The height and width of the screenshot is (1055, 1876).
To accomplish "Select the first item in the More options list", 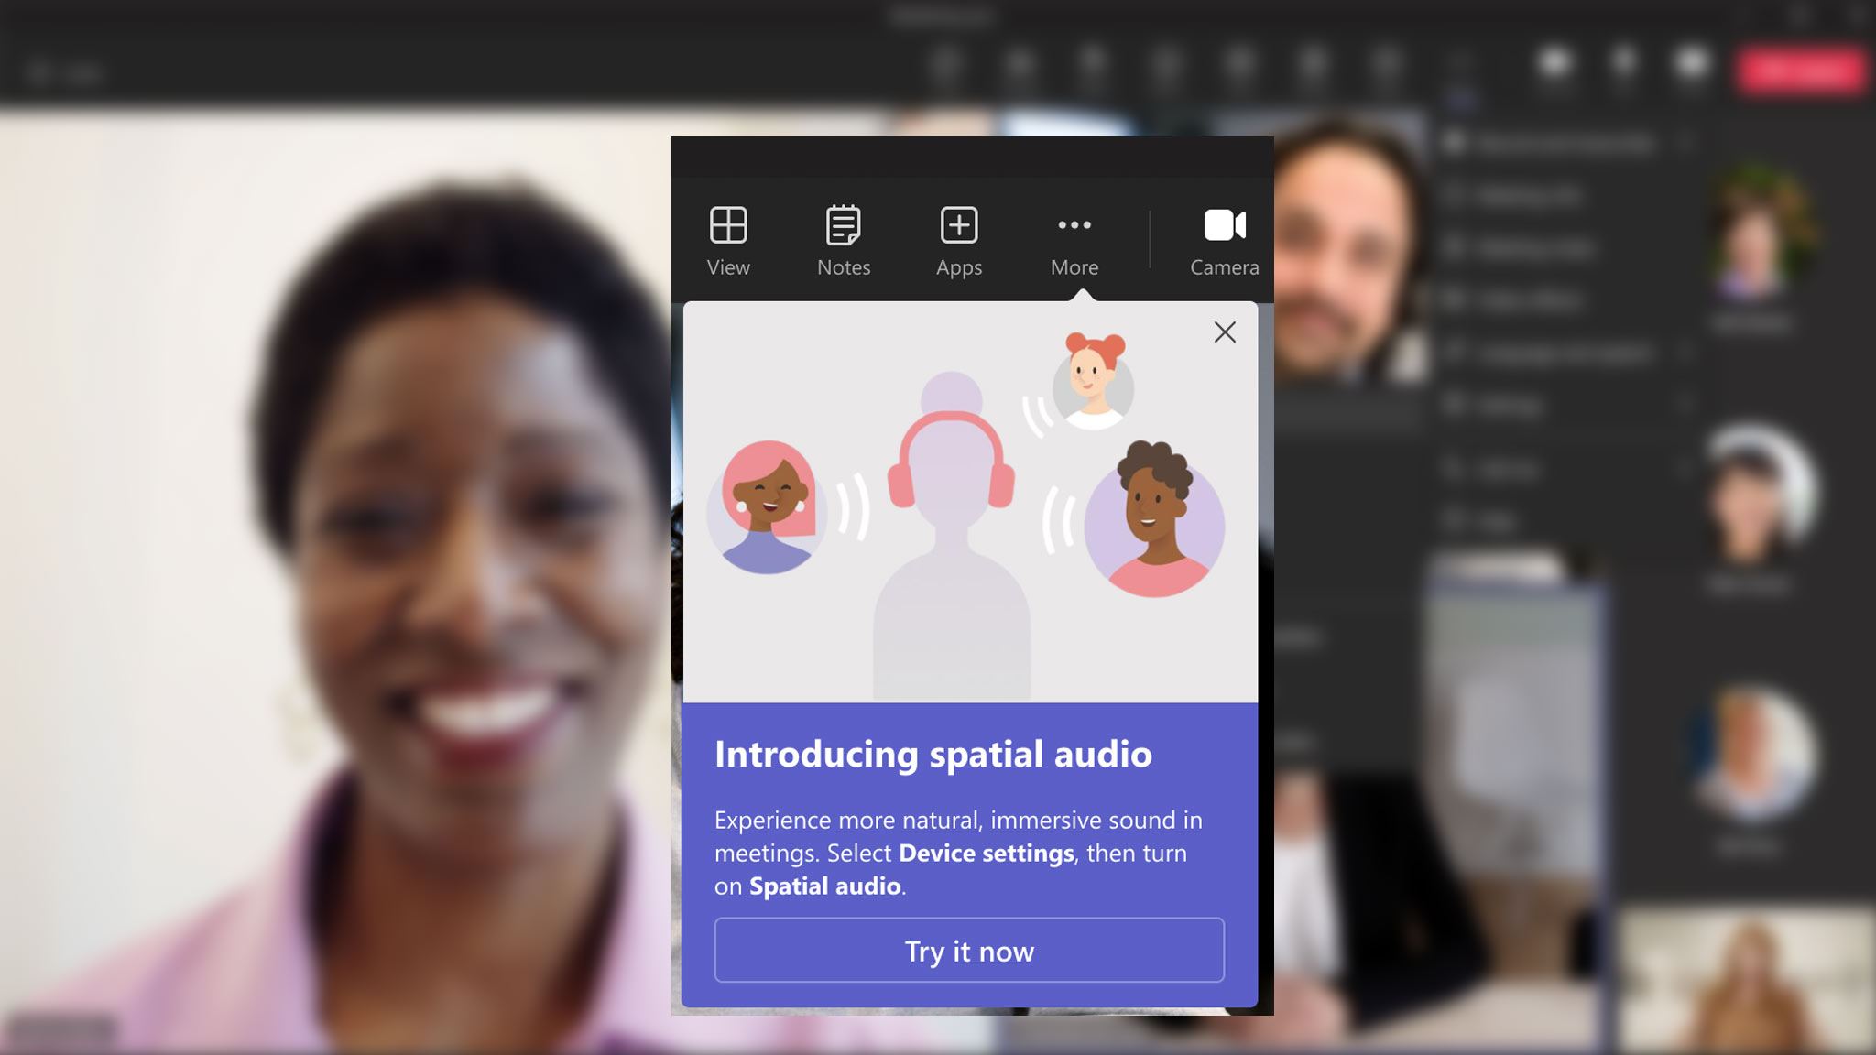I will 1557,144.
